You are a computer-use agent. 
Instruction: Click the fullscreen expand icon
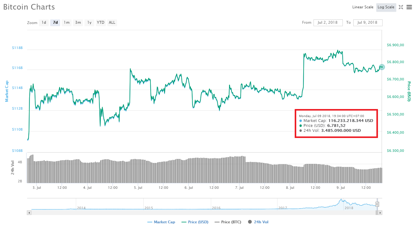[x=401, y=7]
